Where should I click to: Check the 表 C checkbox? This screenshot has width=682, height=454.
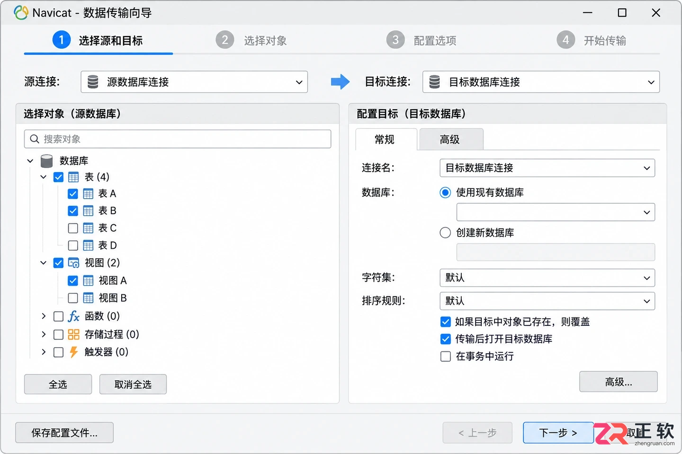coord(73,228)
